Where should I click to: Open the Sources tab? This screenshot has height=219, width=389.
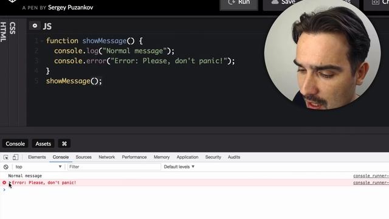point(84,157)
